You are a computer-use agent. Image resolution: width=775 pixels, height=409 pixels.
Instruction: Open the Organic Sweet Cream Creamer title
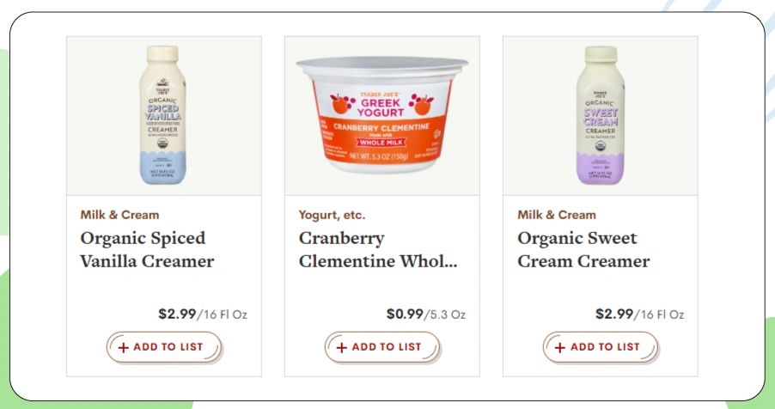click(x=583, y=249)
